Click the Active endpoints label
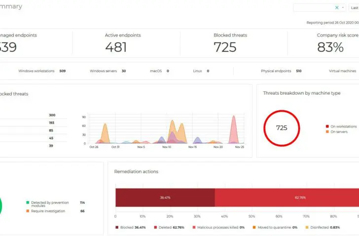This screenshot has height=236, width=359. pos(123,35)
